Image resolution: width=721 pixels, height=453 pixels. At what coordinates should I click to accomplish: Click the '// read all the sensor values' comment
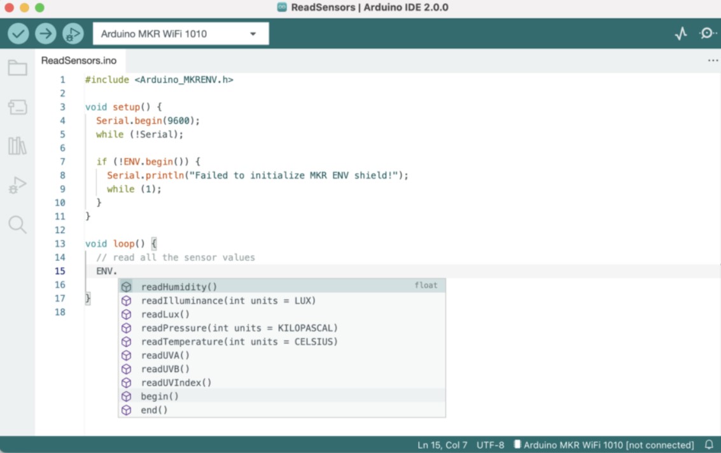(175, 258)
